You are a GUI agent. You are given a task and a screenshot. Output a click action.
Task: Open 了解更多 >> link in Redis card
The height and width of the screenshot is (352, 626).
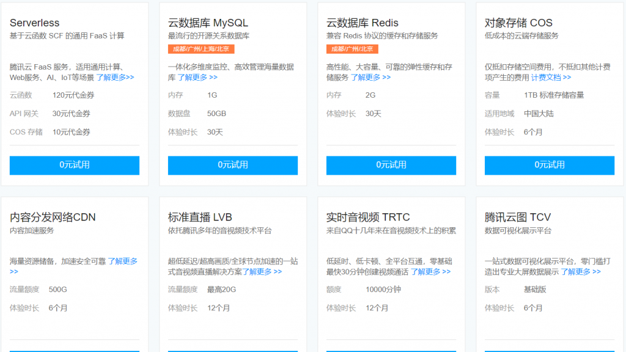[x=370, y=78]
